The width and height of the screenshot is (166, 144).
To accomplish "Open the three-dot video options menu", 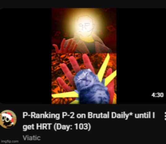I will 165,116.
